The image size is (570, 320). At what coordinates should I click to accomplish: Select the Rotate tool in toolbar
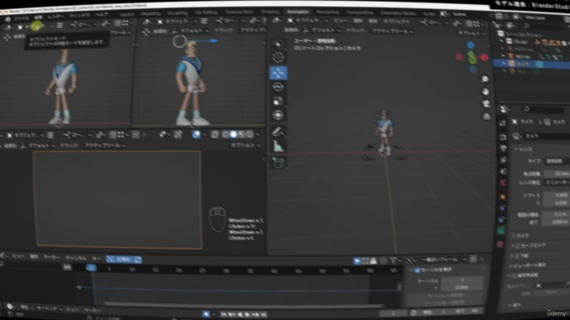278,87
